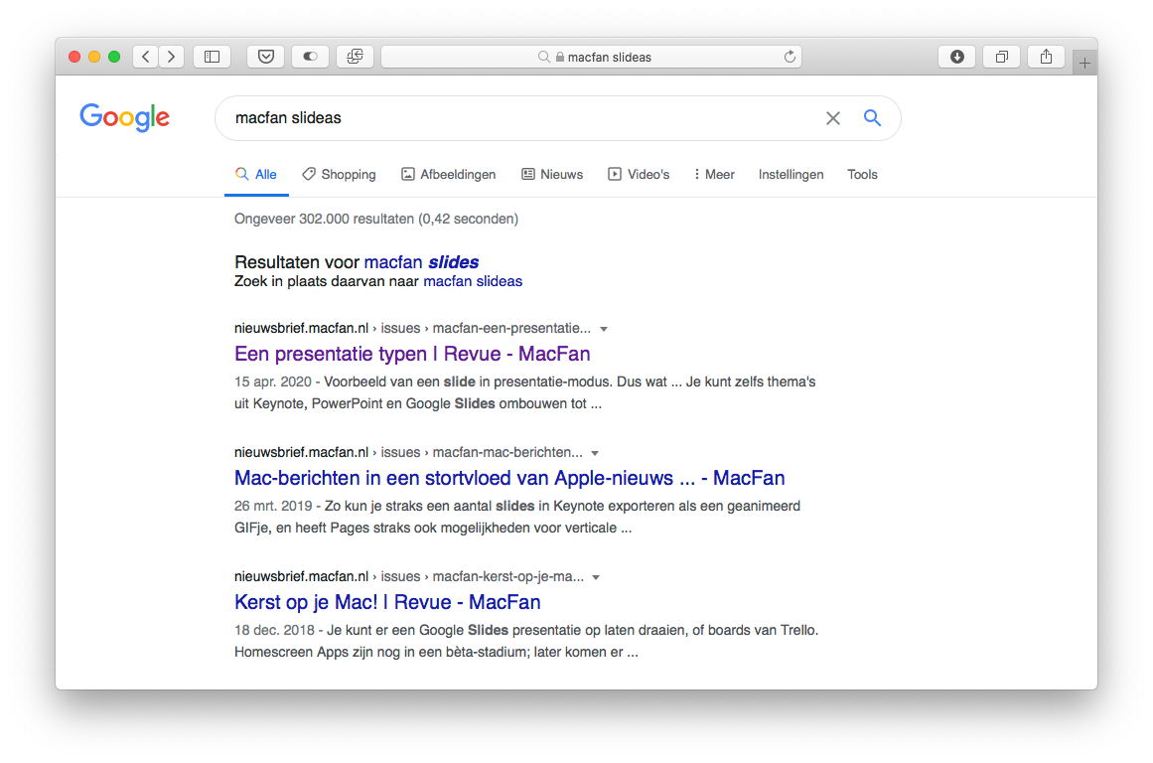1153x763 pixels.
Task: Click the Safari address bar
Action: point(591,57)
